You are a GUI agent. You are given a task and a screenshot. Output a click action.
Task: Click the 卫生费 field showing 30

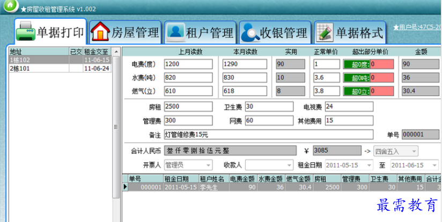pyautogui.click(x=269, y=107)
